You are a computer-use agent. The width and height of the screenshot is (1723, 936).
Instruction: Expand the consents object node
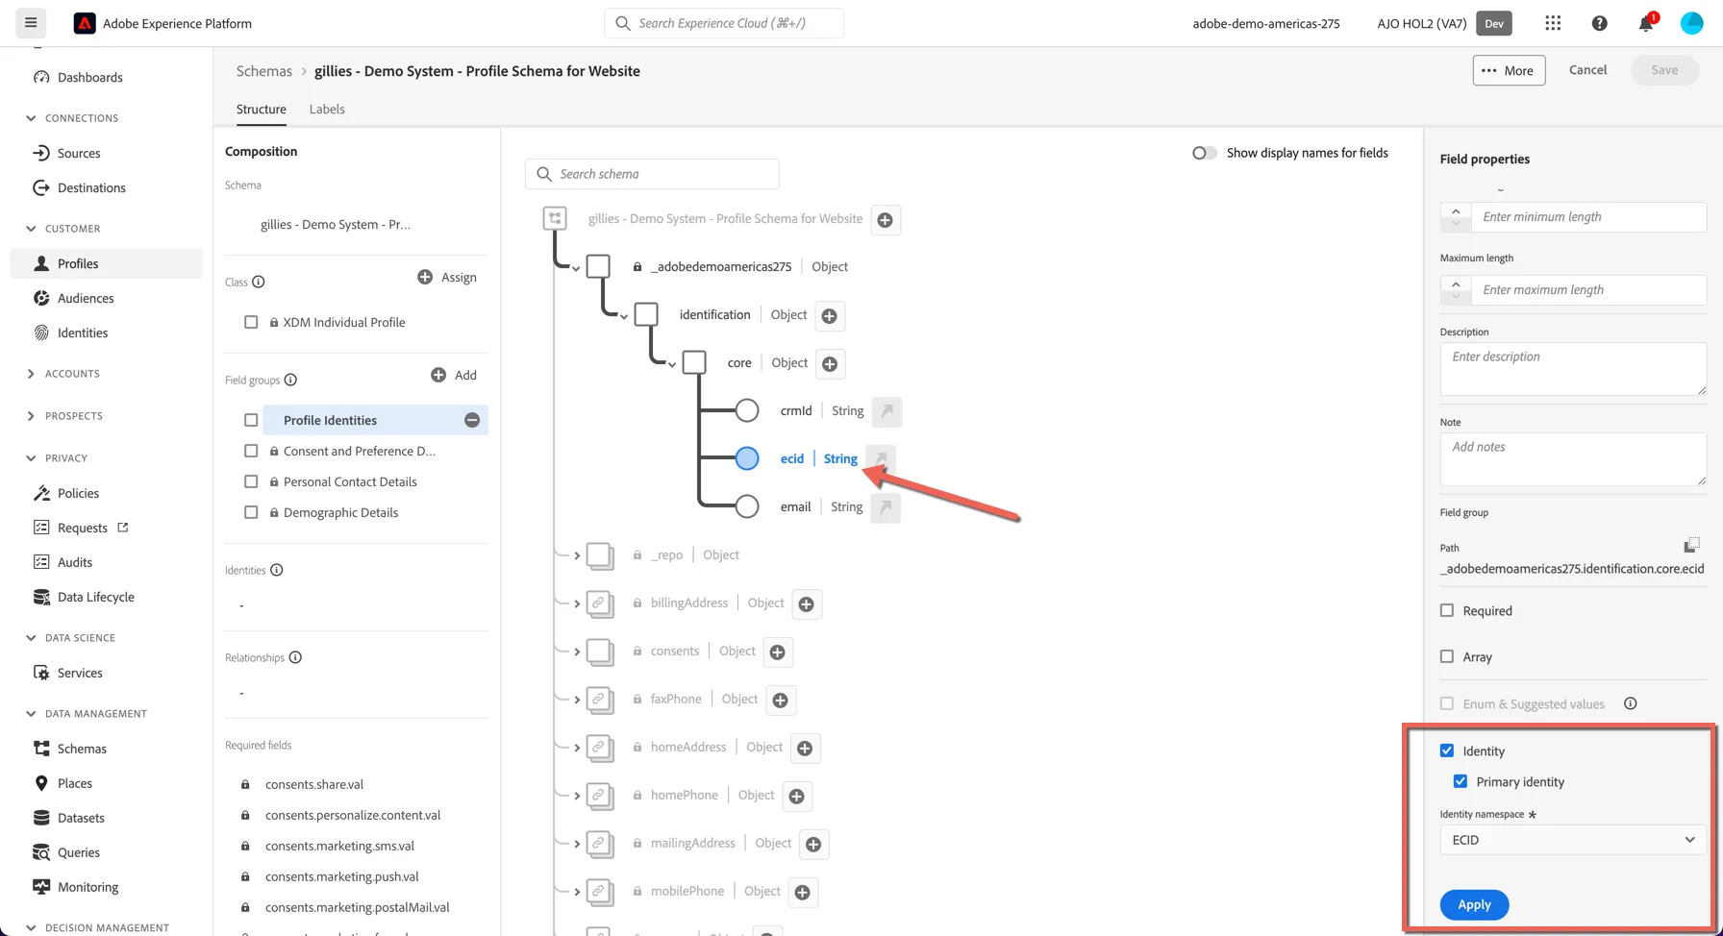point(577,652)
